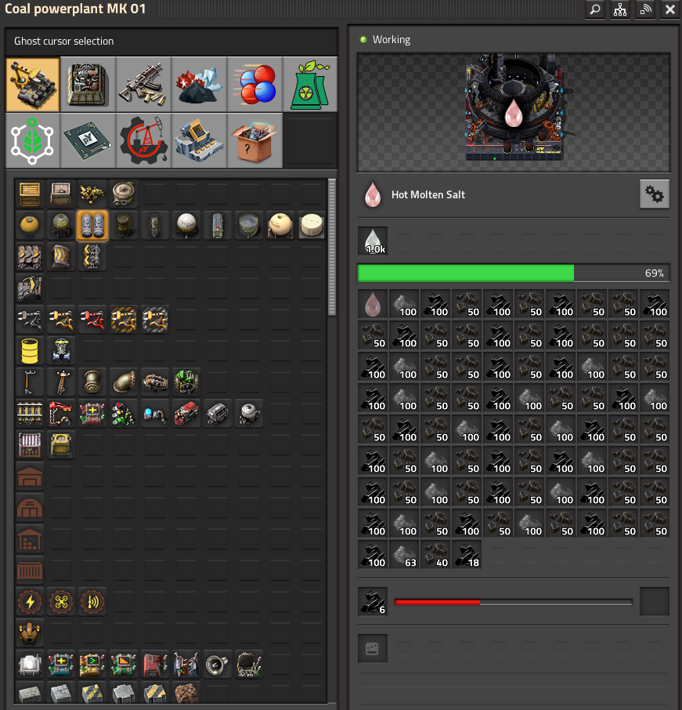The width and height of the screenshot is (682, 710).
Task: Change recipe using the gears button
Action: pyautogui.click(x=654, y=194)
